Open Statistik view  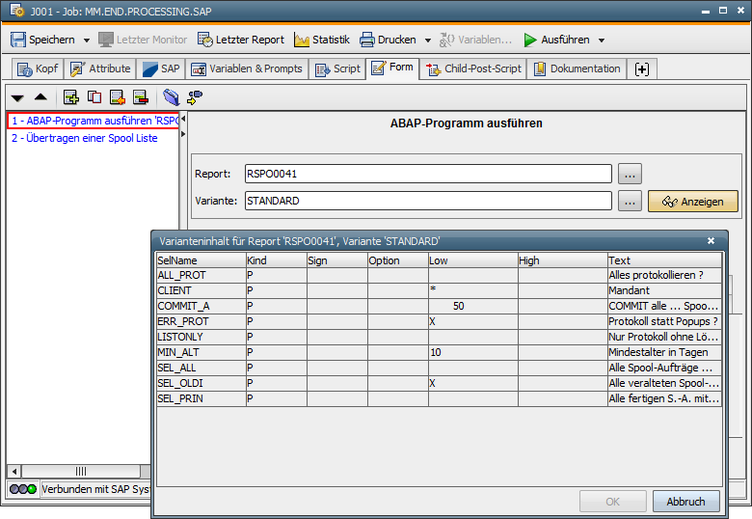[322, 40]
